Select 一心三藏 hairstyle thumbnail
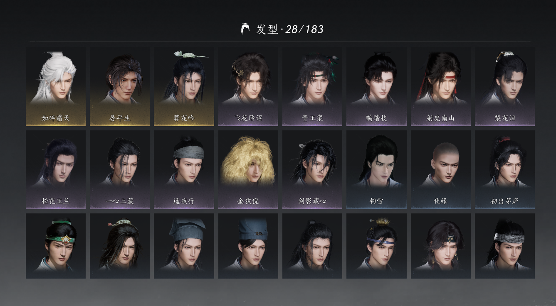Screen dimensions: 556x306 tap(120, 170)
